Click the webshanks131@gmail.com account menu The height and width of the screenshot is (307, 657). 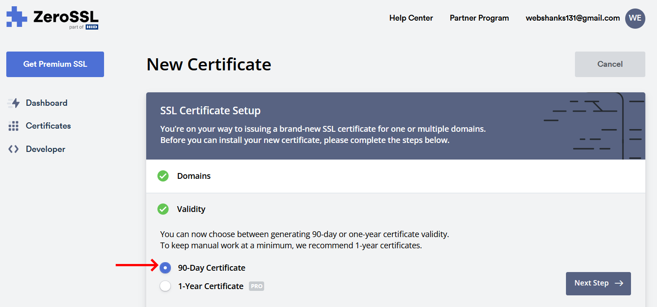[573, 18]
